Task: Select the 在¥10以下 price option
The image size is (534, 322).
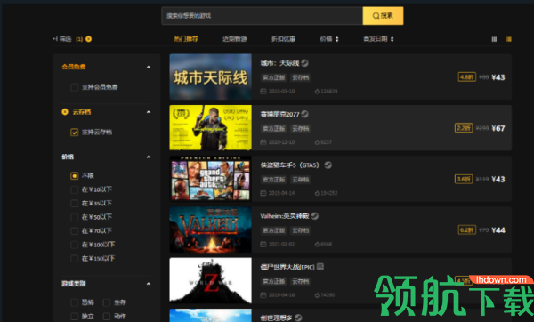Action: (74, 189)
